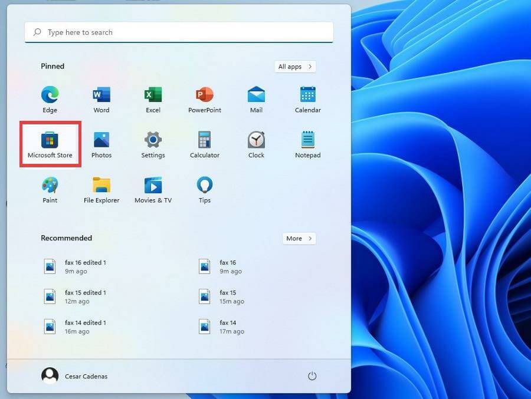
Task: Open recommended file fax 15 edited 1
Action: (x=75, y=297)
